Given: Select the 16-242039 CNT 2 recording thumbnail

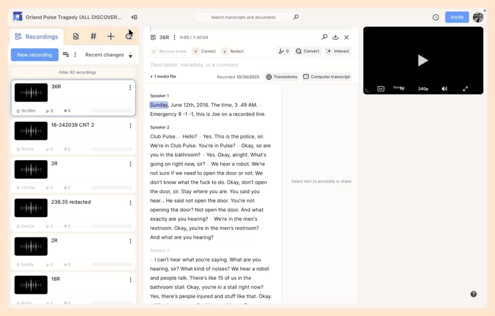Looking at the screenshot, I should pyautogui.click(x=31, y=131).
